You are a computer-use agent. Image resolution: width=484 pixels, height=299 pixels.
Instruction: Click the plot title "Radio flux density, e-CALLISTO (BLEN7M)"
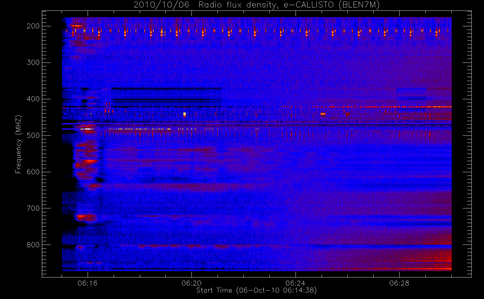pyautogui.click(x=289, y=5)
